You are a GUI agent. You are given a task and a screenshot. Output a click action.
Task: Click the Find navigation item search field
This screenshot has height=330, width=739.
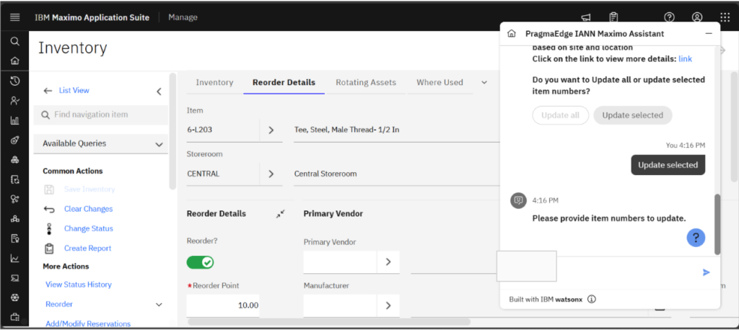pos(101,115)
